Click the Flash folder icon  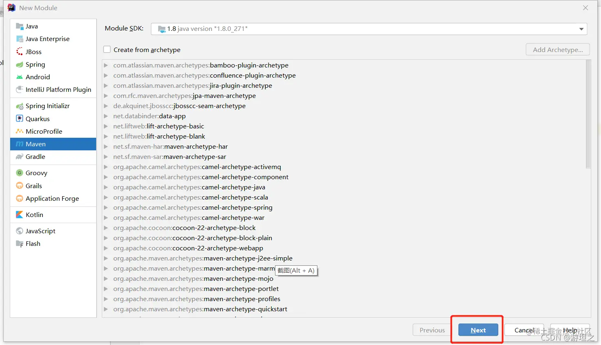pyautogui.click(x=19, y=244)
